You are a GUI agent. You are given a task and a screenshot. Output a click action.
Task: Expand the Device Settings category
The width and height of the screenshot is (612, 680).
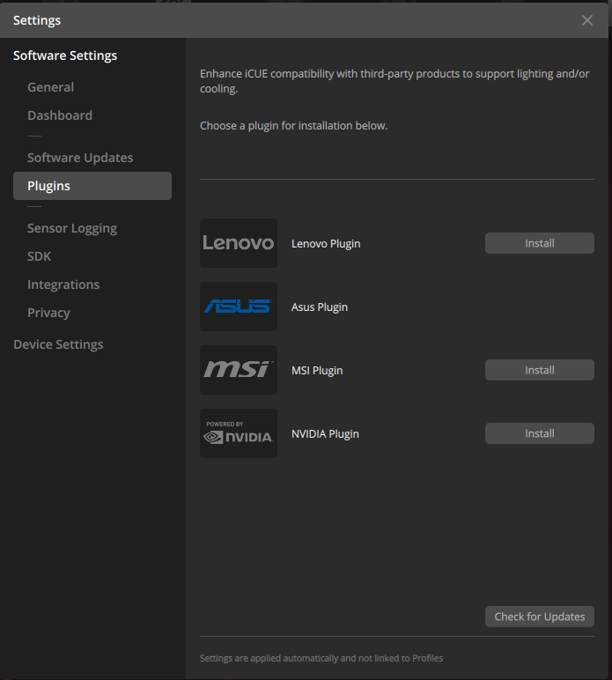(x=58, y=344)
